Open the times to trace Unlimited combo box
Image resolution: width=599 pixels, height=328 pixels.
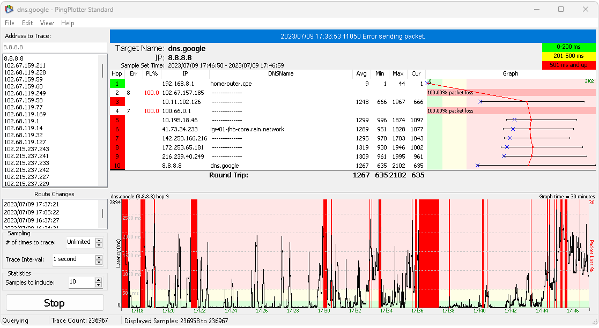click(x=80, y=242)
